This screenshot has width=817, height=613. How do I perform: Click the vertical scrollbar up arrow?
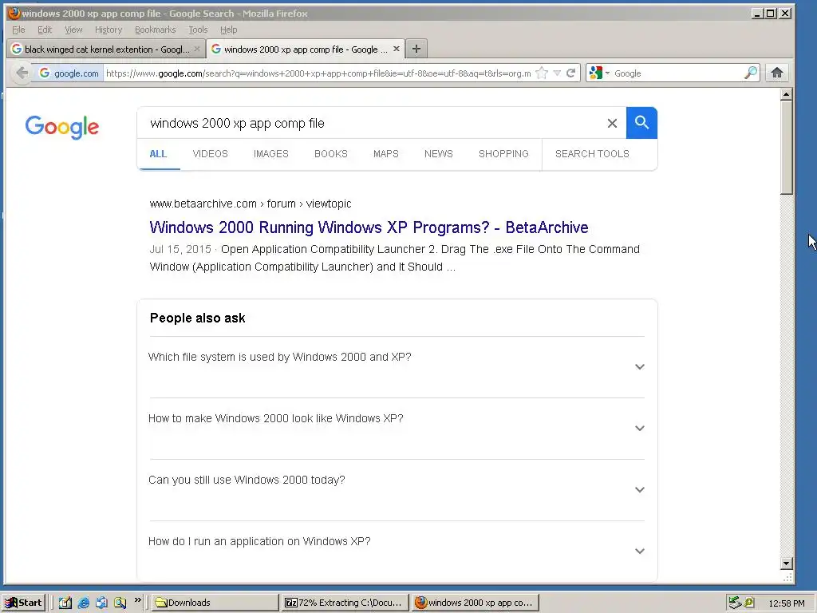point(787,94)
